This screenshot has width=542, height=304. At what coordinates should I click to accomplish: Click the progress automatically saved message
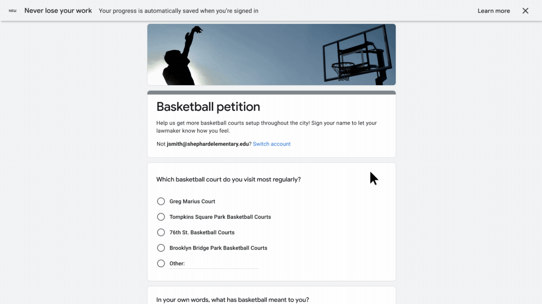(178, 11)
